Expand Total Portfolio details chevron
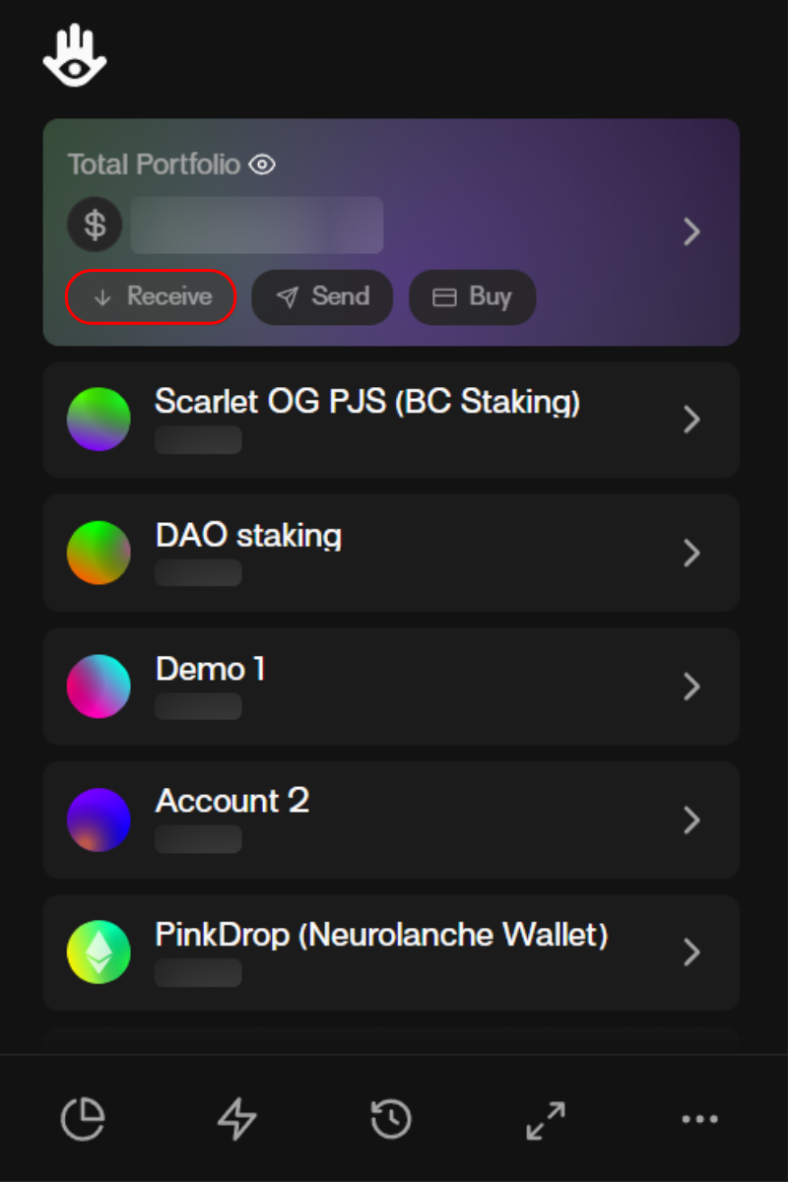 click(x=691, y=231)
